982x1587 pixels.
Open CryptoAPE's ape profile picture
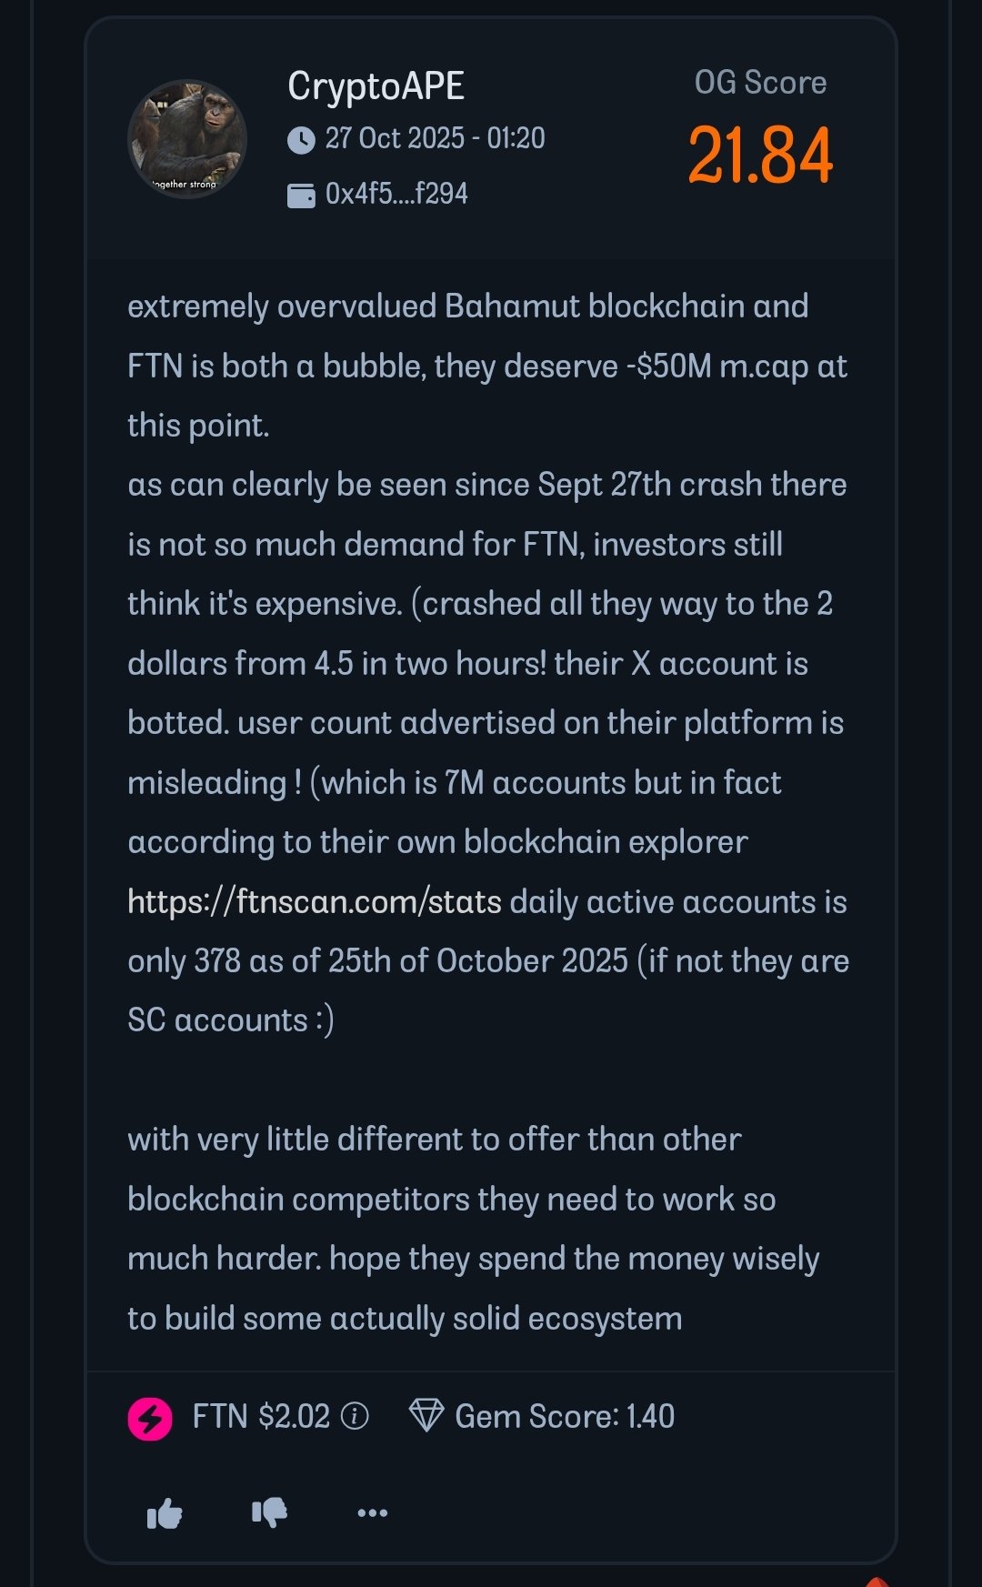coord(187,139)
